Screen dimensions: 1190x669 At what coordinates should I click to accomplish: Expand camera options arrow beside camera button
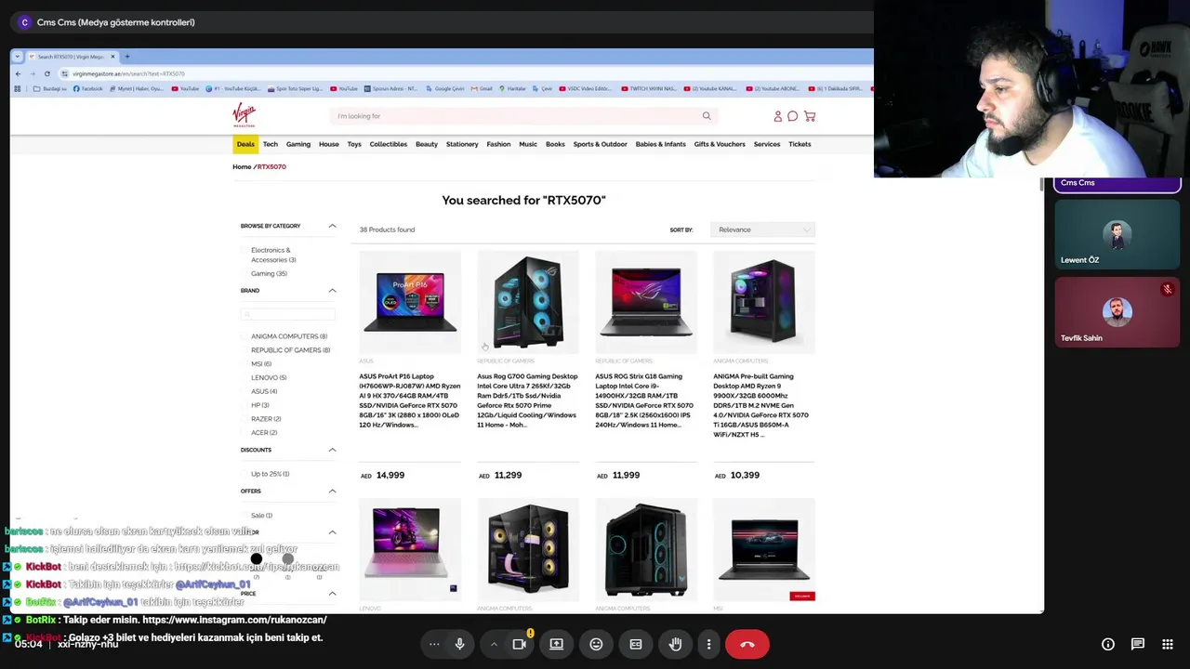pyautogui.click(x=494, y=644)
